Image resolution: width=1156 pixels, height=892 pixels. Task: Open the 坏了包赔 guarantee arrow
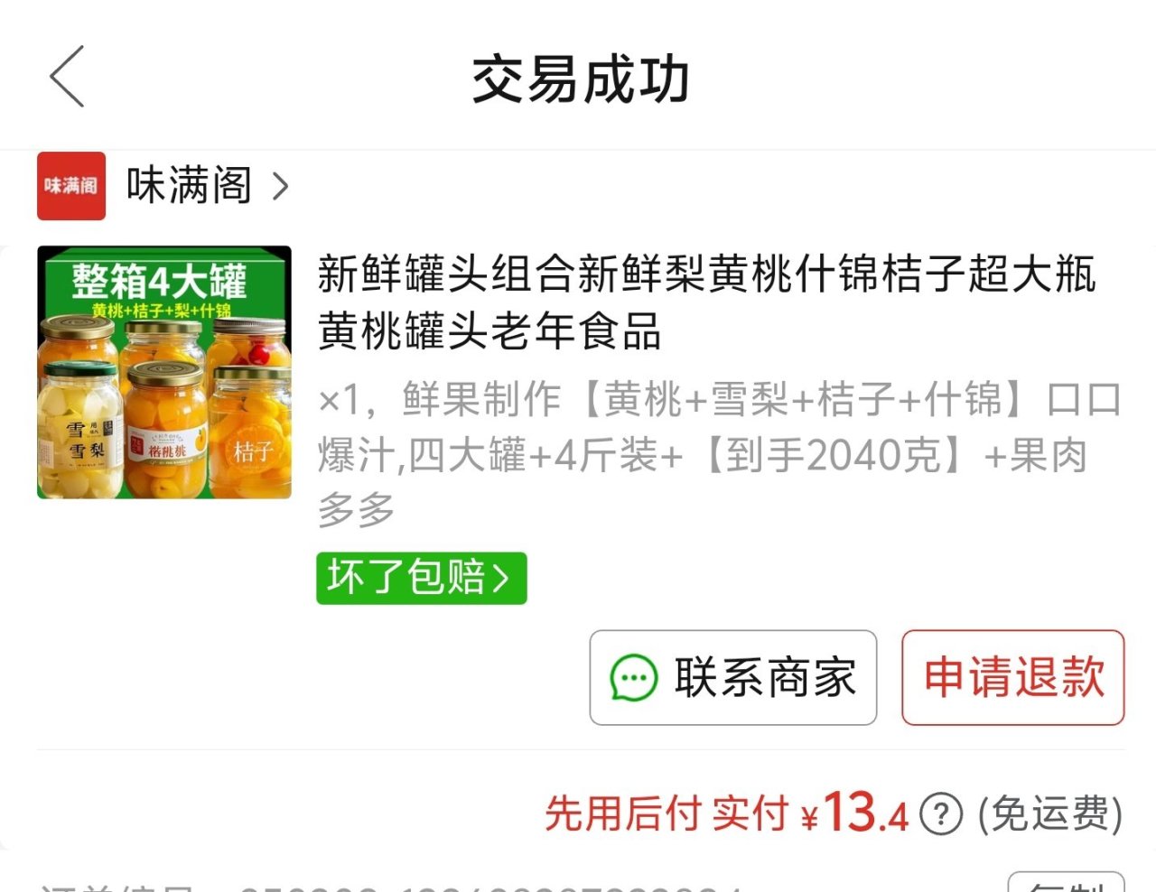click(501, 579)
